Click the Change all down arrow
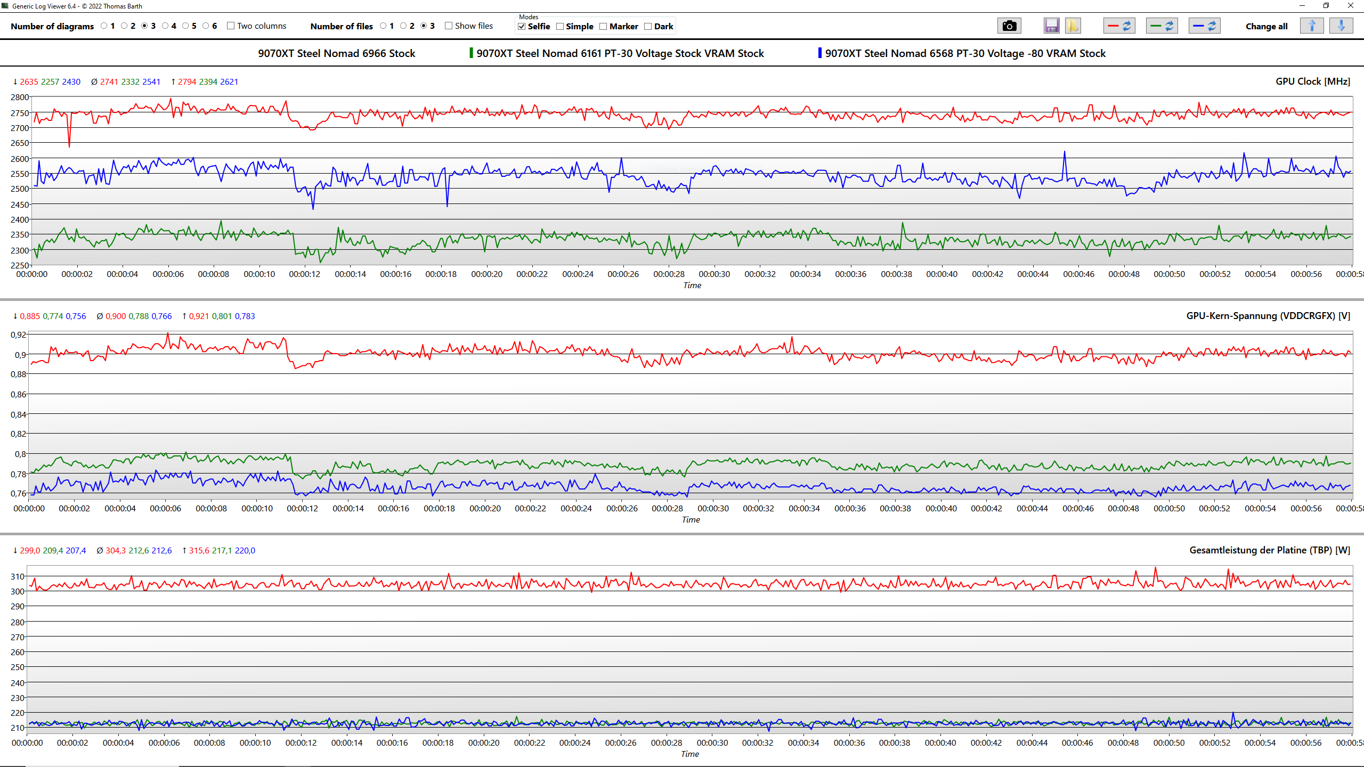1364x767 pixels. 1341,26
